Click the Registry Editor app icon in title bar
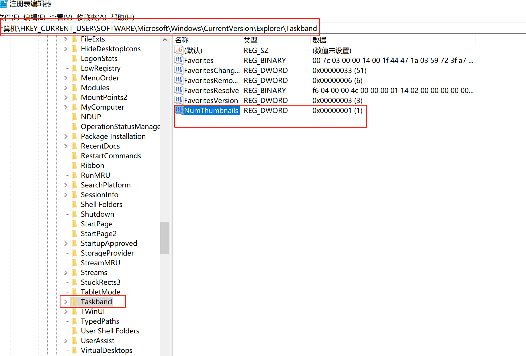Viewport: 526px width, 356px height. (3, 4)
